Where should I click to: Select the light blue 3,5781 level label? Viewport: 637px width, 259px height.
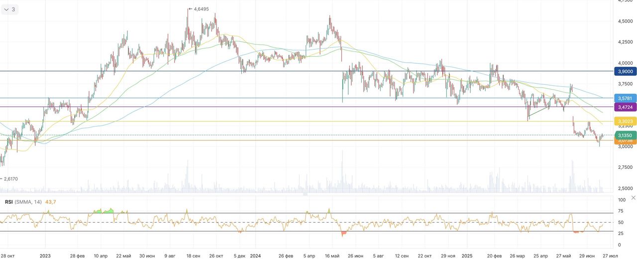tap(626, 98)
